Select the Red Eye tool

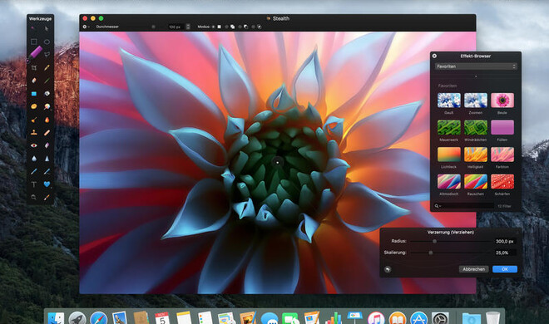(x=33, y=145)
